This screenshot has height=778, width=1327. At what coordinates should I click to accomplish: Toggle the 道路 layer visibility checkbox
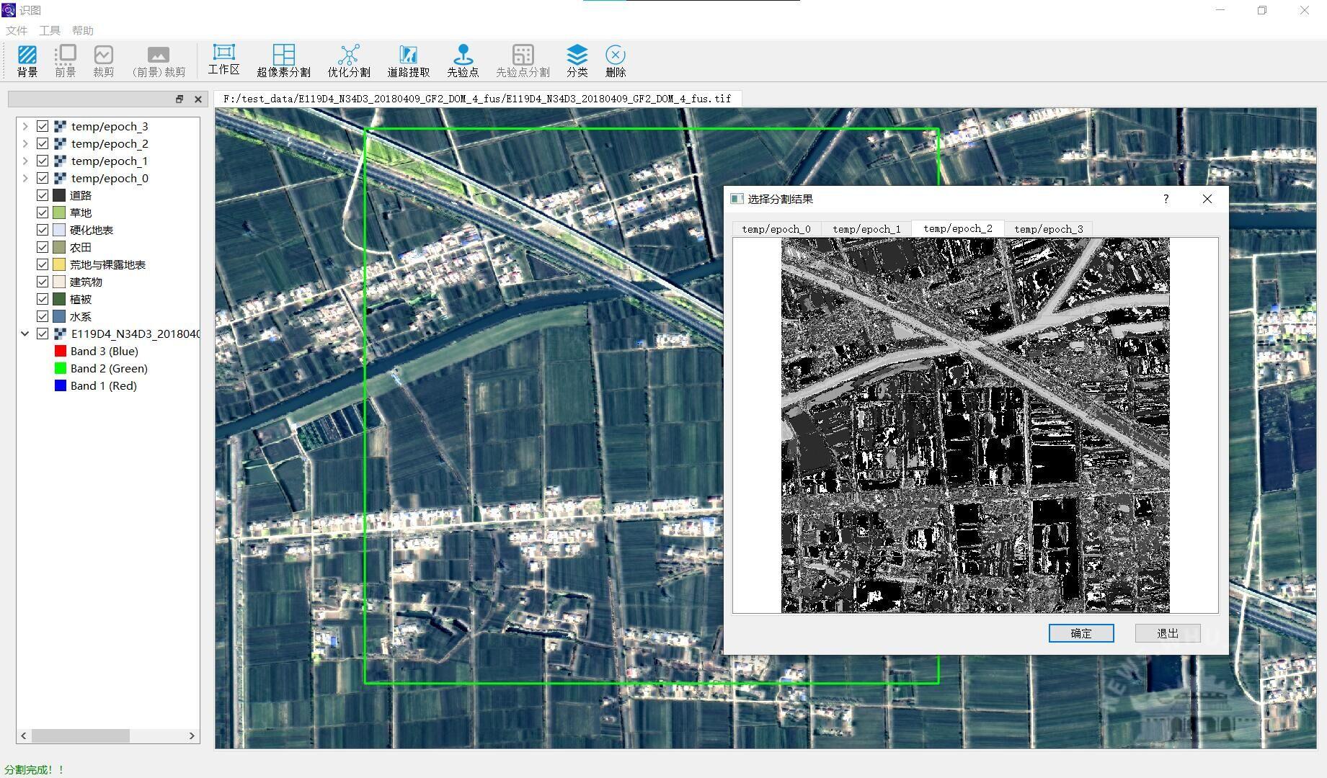[x=43, y=195]
